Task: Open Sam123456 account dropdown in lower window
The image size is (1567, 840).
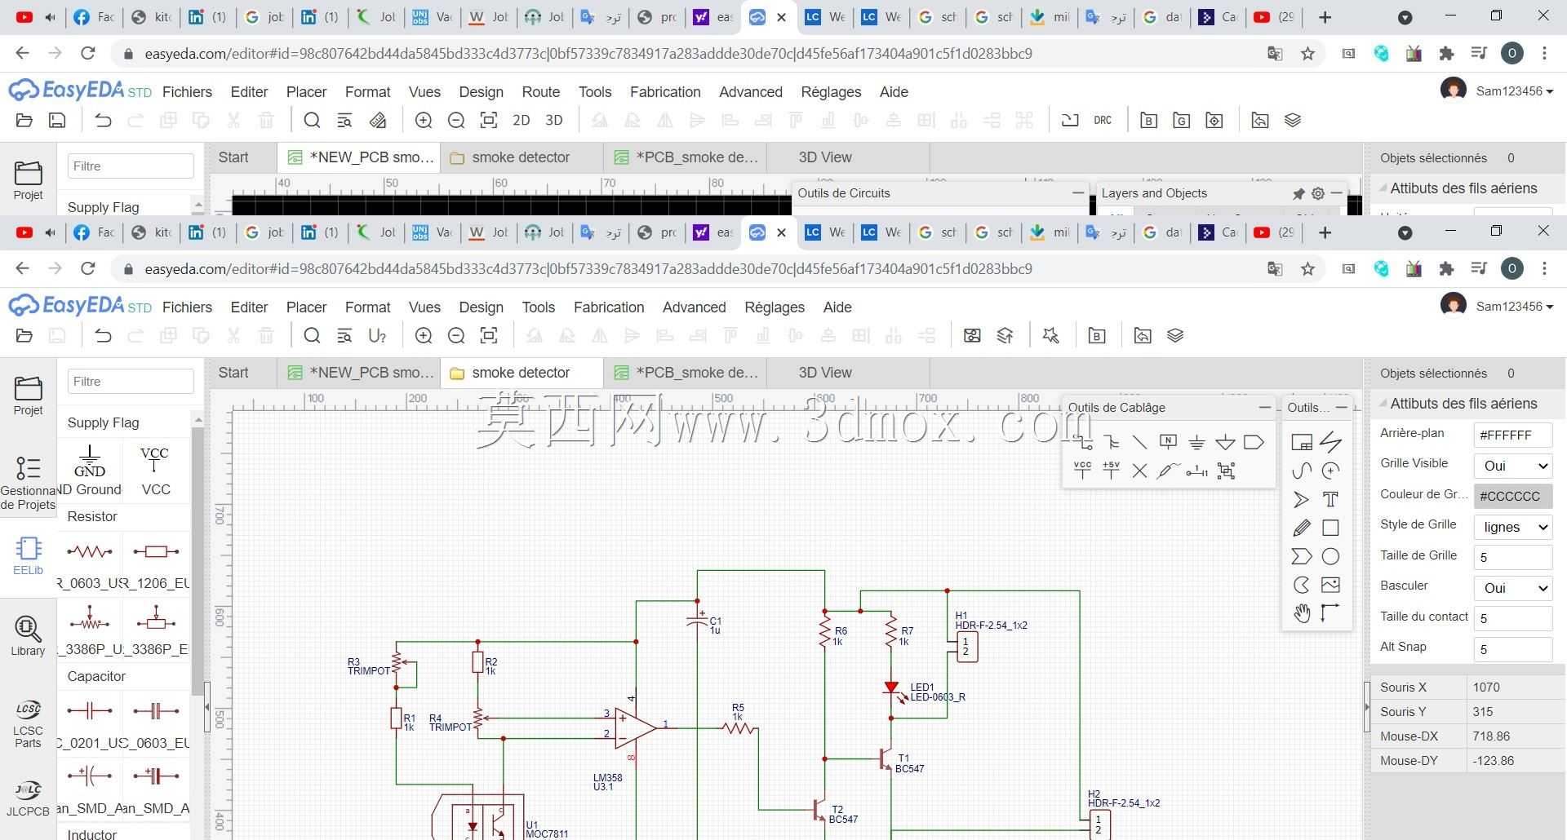Action: 1514,307
